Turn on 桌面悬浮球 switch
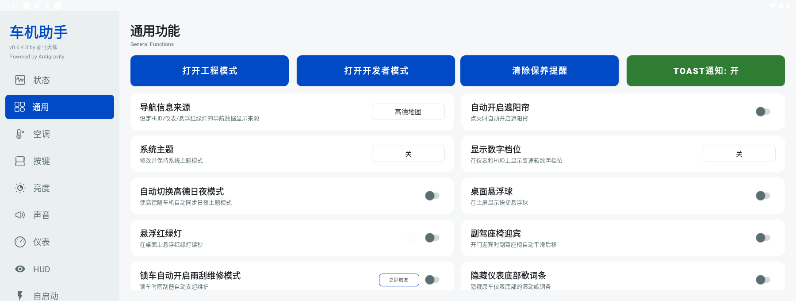The height and width of the screenshot is (301, 796). (x=763, y=196)
